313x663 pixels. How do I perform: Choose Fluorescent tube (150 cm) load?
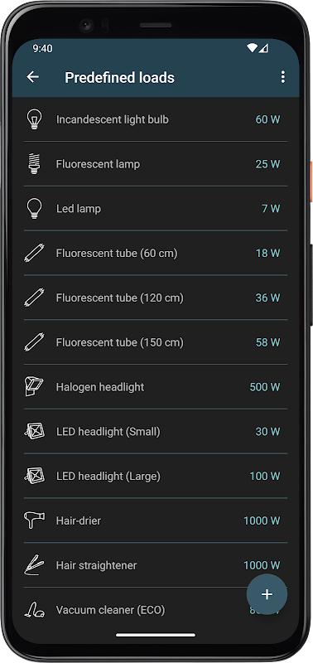tap(156, 342)
